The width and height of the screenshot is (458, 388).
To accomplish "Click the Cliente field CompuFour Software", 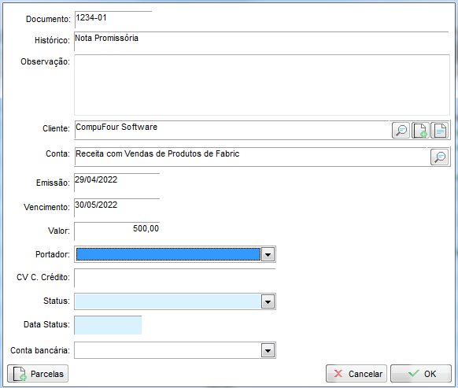I will pyautogui.click(x=232, y=130).
